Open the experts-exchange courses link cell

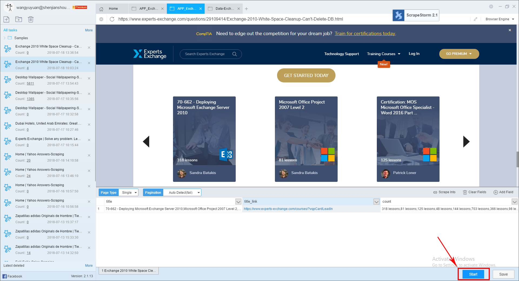(x=311, y=209)
